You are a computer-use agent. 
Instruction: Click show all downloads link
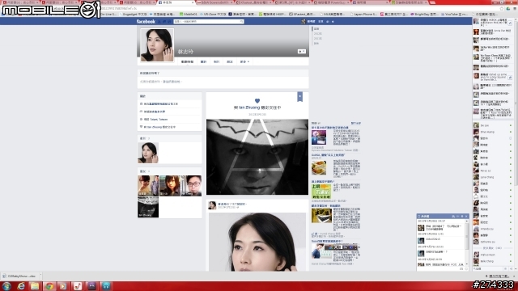(x=499, y=276)
